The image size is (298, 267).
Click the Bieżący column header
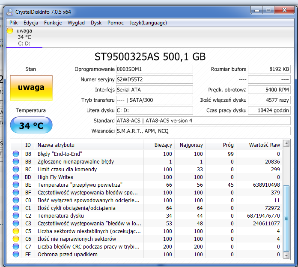(x=159, y=145)
